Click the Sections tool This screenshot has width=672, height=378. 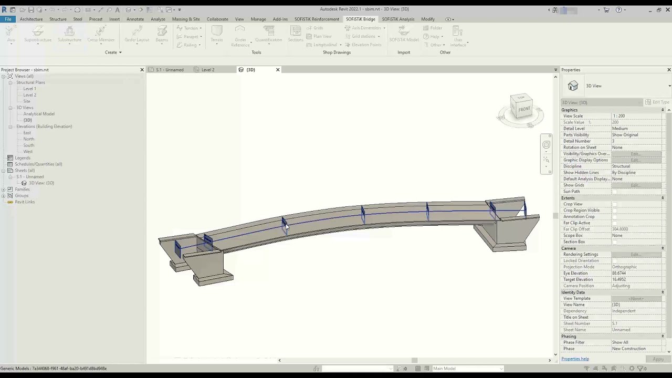296,34
